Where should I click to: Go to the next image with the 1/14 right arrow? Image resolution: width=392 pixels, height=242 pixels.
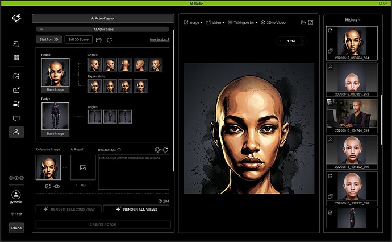click(302, 41)
